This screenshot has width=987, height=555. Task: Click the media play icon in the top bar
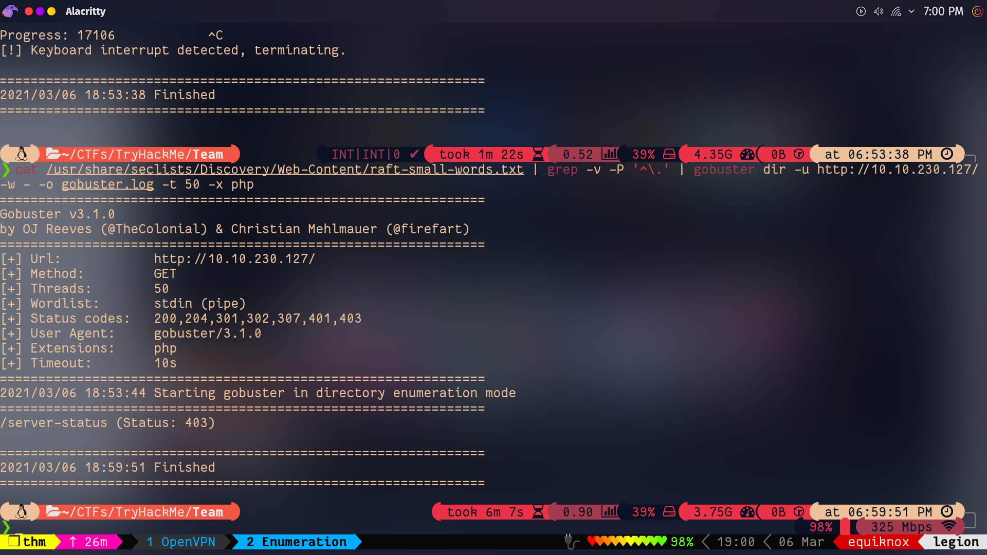point(861,11)
